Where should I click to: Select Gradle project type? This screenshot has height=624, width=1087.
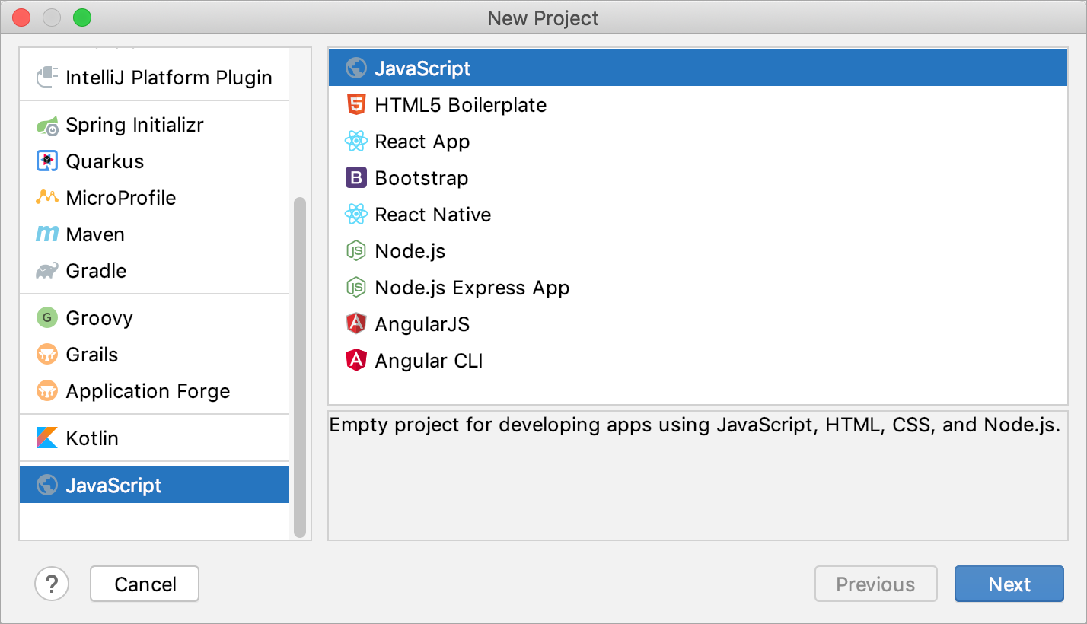(x=155, y=271)
